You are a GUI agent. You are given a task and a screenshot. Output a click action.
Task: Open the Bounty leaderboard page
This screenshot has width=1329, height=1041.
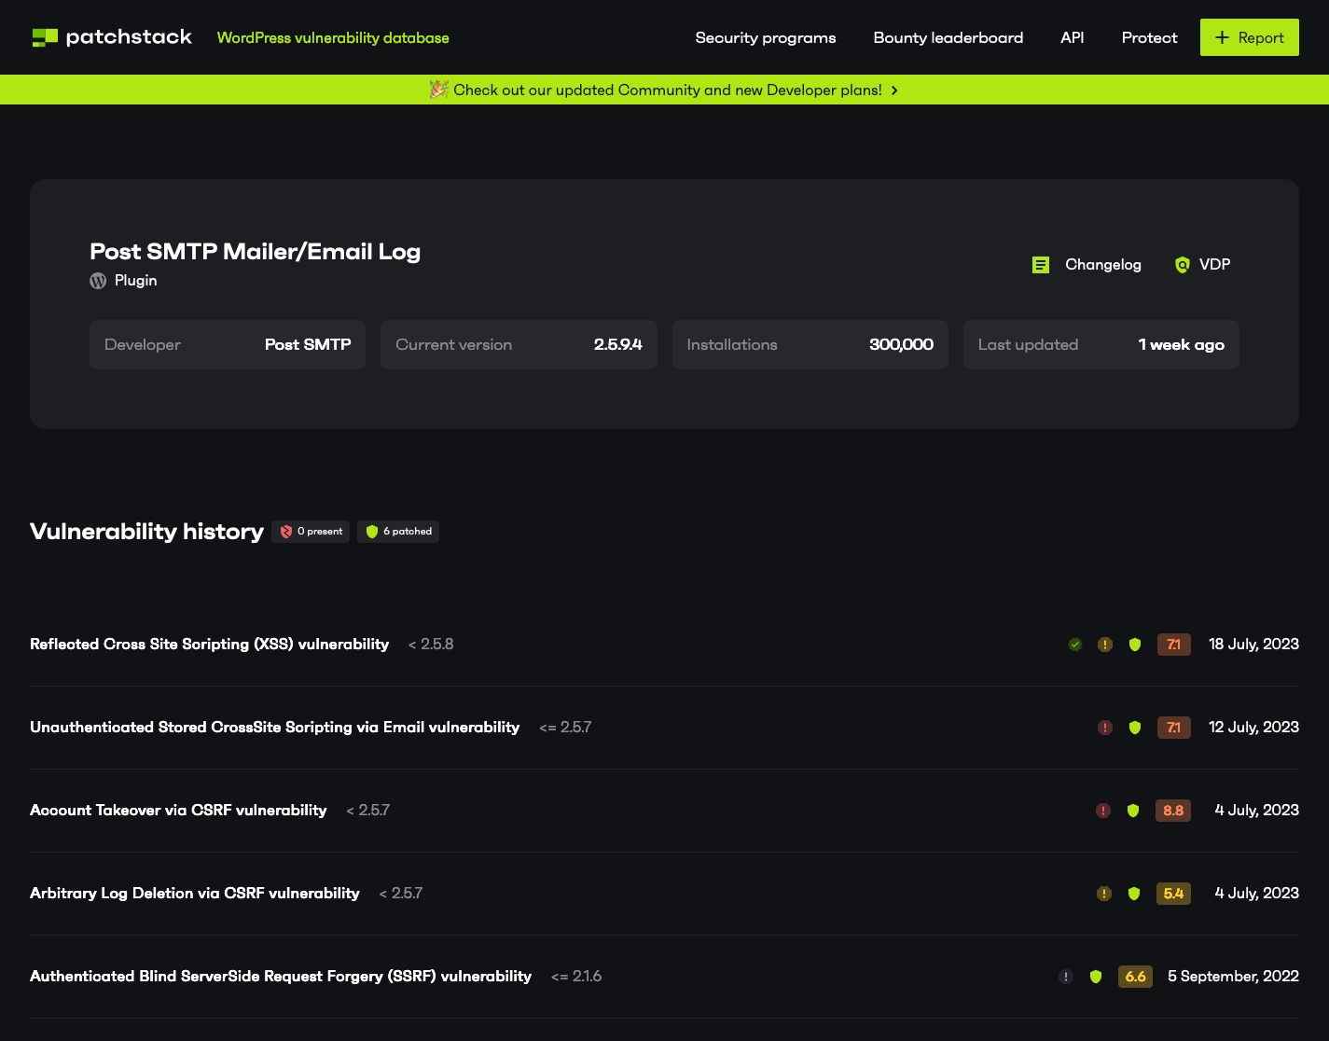tap(948, 37)
